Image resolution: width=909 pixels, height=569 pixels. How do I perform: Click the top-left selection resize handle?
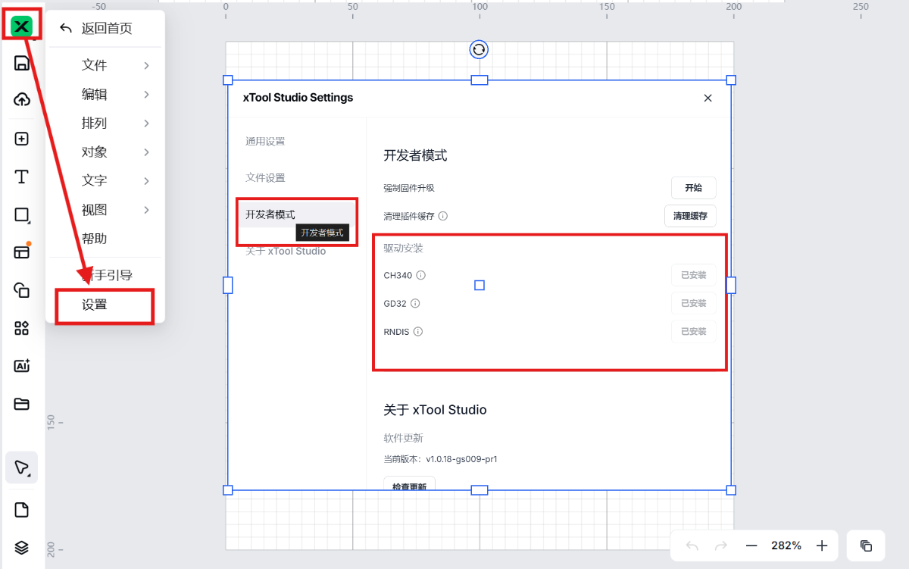[228, 80]
